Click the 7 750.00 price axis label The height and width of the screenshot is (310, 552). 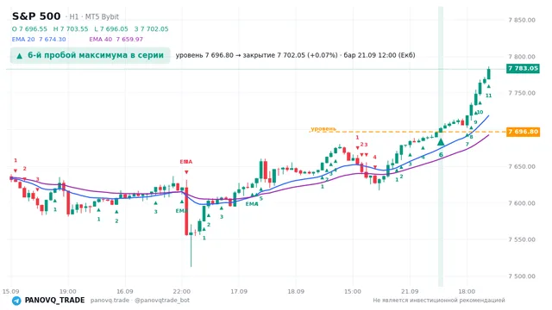tap(522, 93)
